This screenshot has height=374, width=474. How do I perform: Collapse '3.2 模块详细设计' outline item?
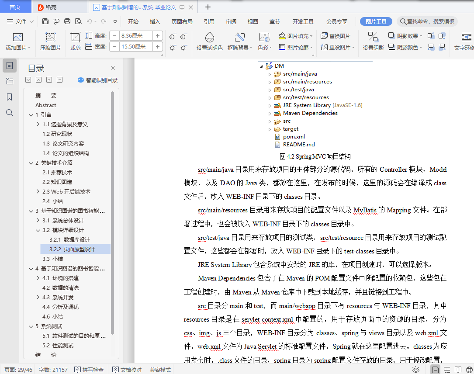point(38,230)
